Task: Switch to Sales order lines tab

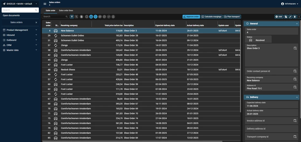Action: tap(66, 10)
